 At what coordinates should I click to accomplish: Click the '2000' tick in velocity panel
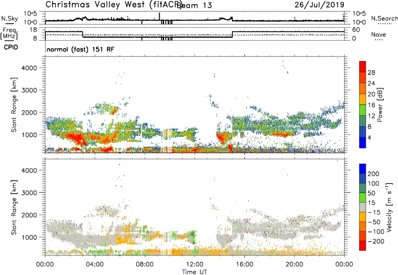coord(29,215)
